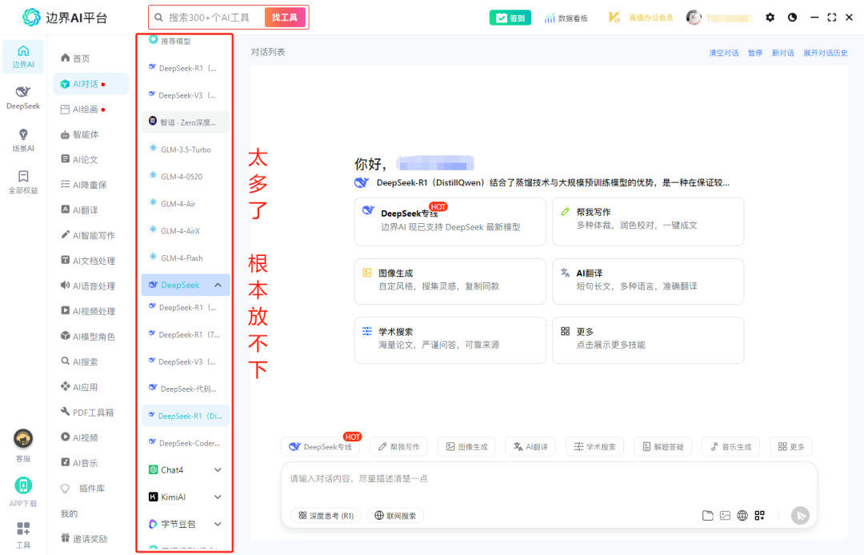Toggle dark mode theme icon
This screenshot has width=864, height=555.
[792, 18]
